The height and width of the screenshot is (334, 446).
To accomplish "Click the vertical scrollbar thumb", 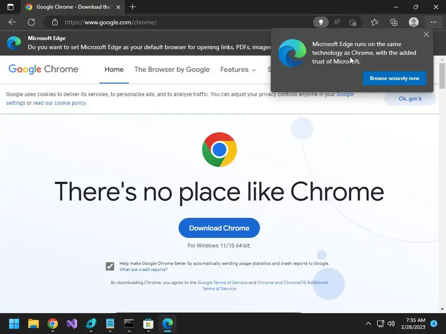I will tap(442, 76).
